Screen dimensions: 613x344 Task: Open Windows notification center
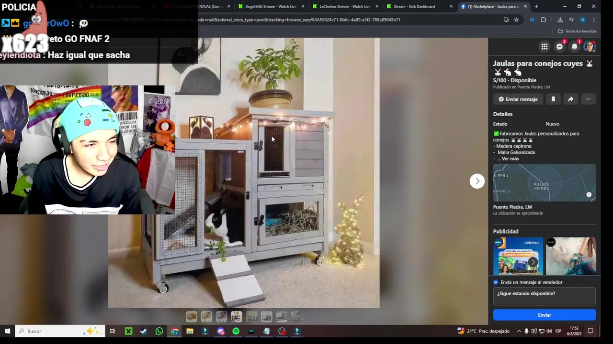tap(590, 331)
